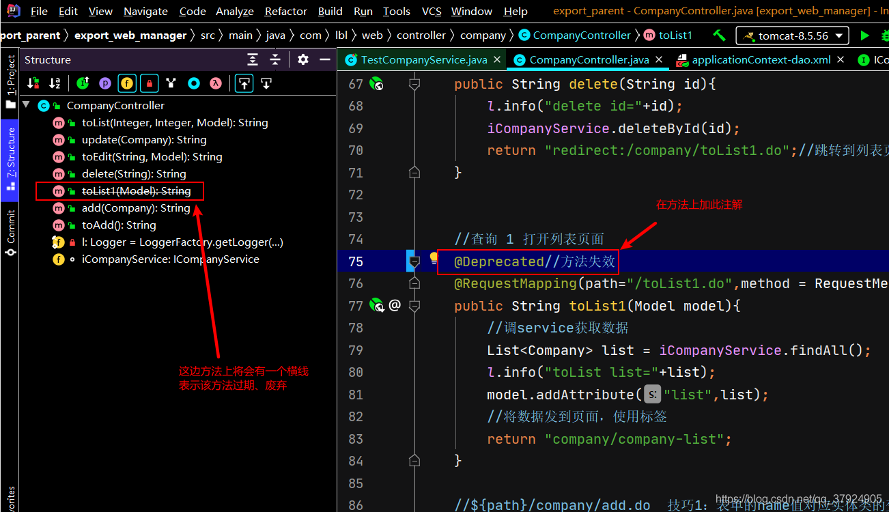The width and height of the screenshot is (889, 512).
Task: Click the export_web_manager breadcrumb
Action: 130,35
